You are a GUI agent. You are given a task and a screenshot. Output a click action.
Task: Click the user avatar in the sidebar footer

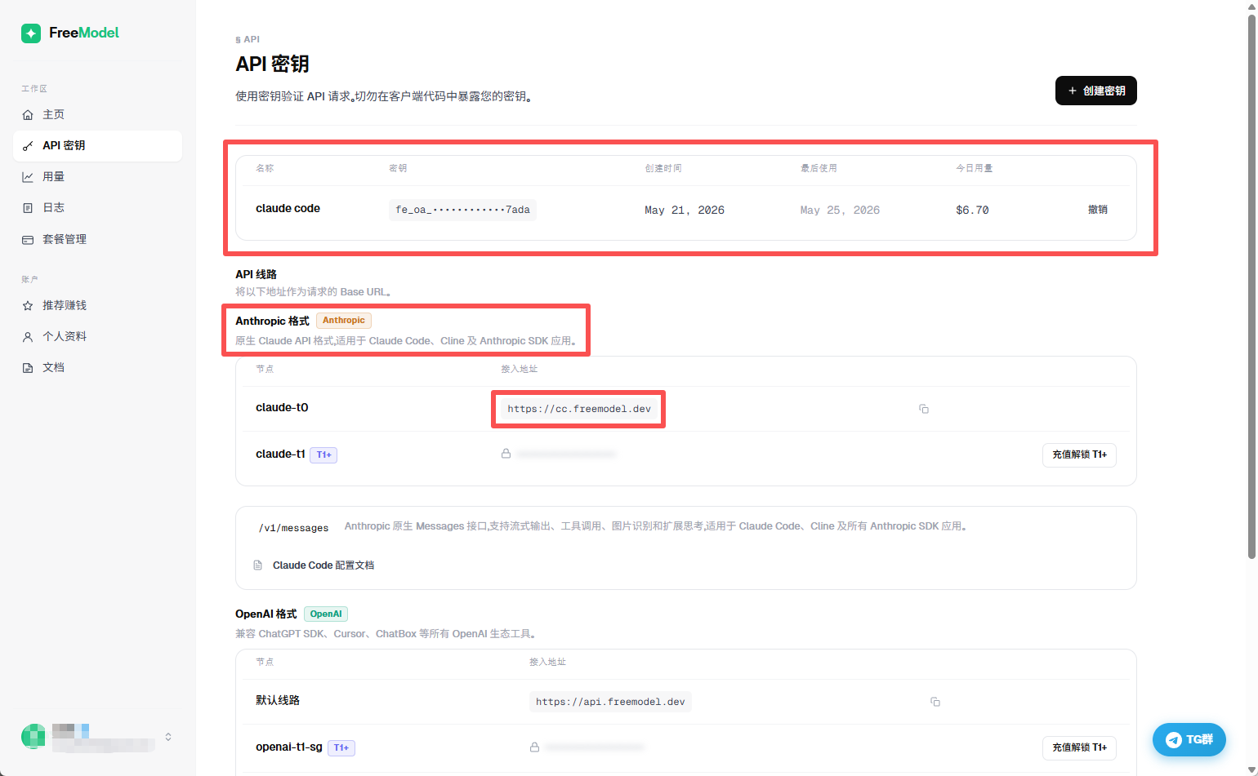pos(33,736)
